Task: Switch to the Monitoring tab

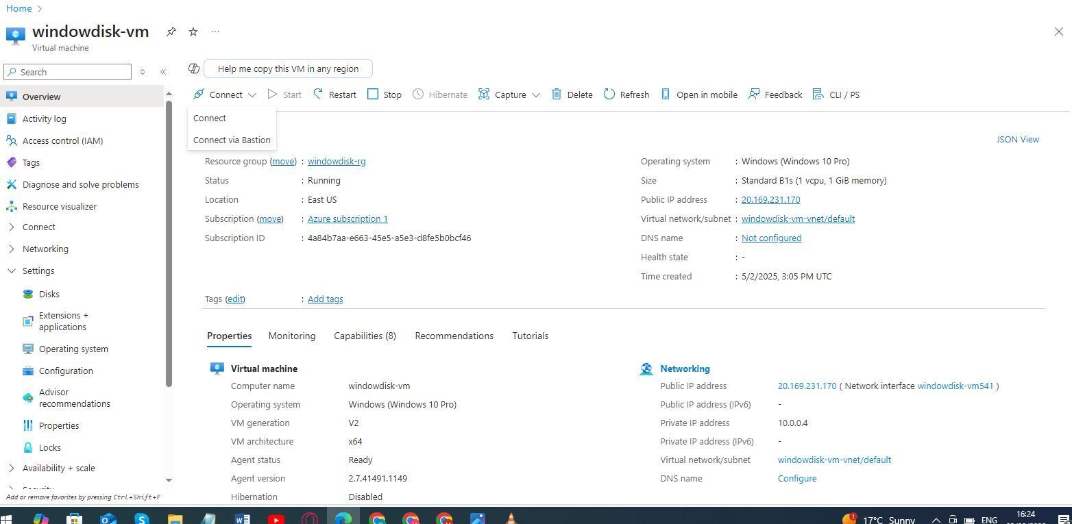Action: 292,336
